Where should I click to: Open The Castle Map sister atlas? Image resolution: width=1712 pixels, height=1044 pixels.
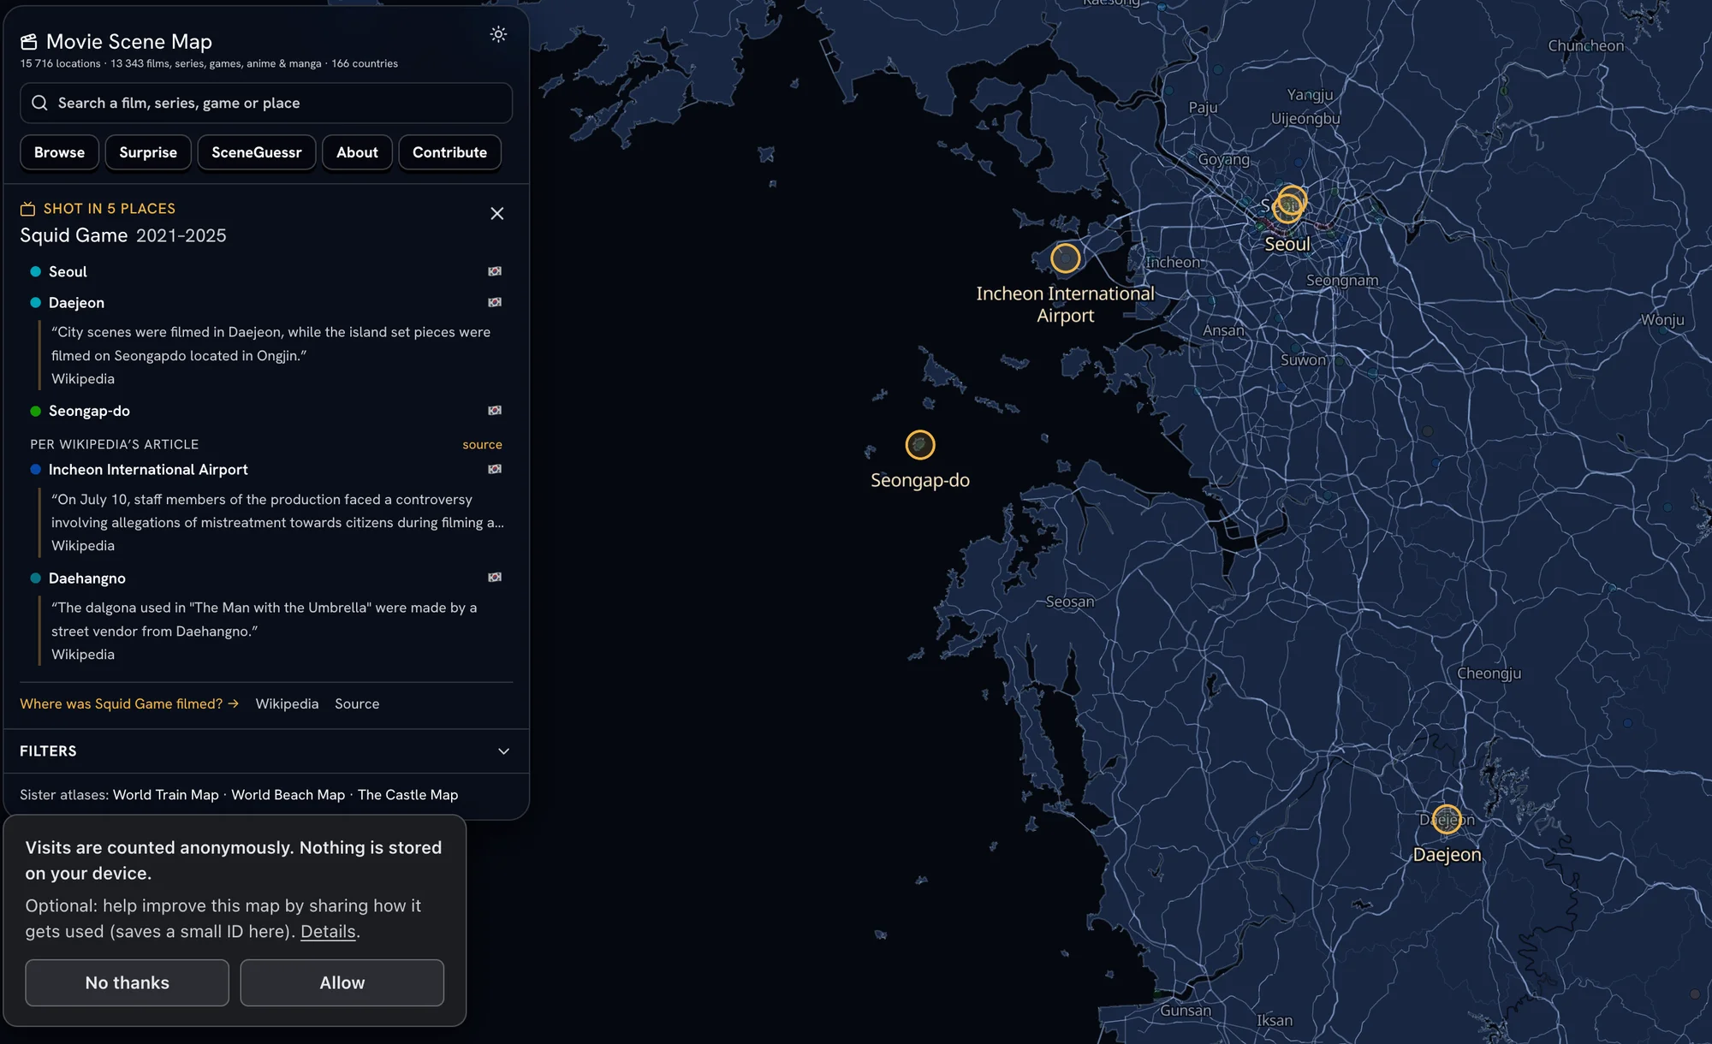(407, 794)
